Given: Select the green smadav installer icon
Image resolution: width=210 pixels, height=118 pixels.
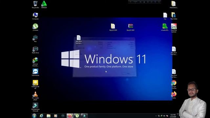Looking at the screenshot, I should (x=165, y=27).
